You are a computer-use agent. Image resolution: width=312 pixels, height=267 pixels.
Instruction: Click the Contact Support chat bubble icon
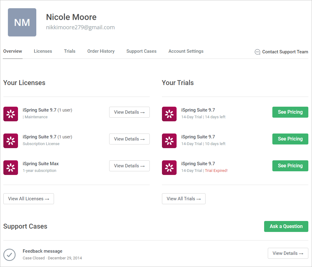click(x=257, y=52)
